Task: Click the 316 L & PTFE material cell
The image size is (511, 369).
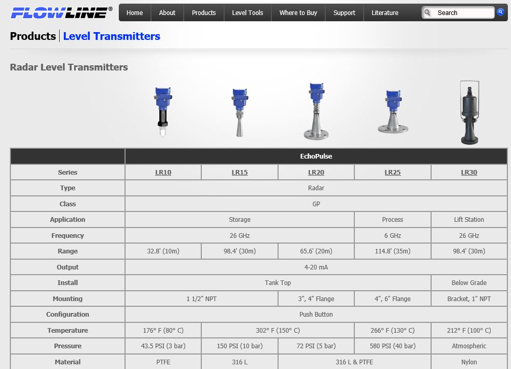Action: [354, 362]
